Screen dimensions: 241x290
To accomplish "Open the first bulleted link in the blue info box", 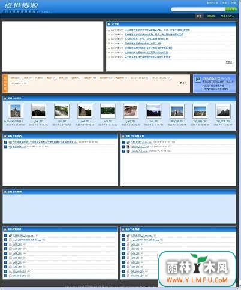I will [x=214, y=86].
